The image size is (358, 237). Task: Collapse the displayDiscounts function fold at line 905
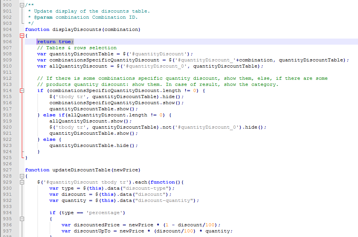tap(22, 35)
